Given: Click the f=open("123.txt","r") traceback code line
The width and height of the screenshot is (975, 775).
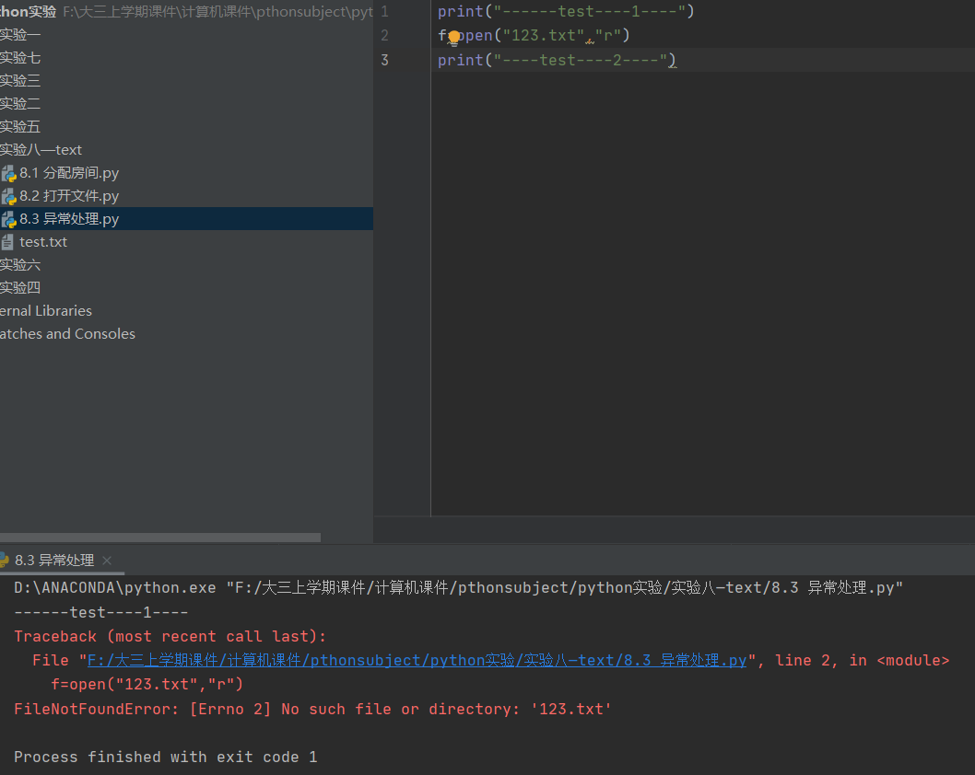Looking at the screenshot, I should tap(147, 684).
